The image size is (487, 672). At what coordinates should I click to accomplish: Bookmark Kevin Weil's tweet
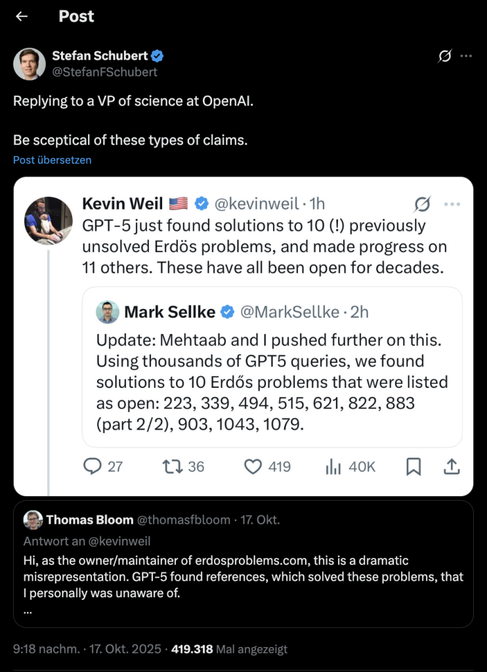click(x=413, y=467)
